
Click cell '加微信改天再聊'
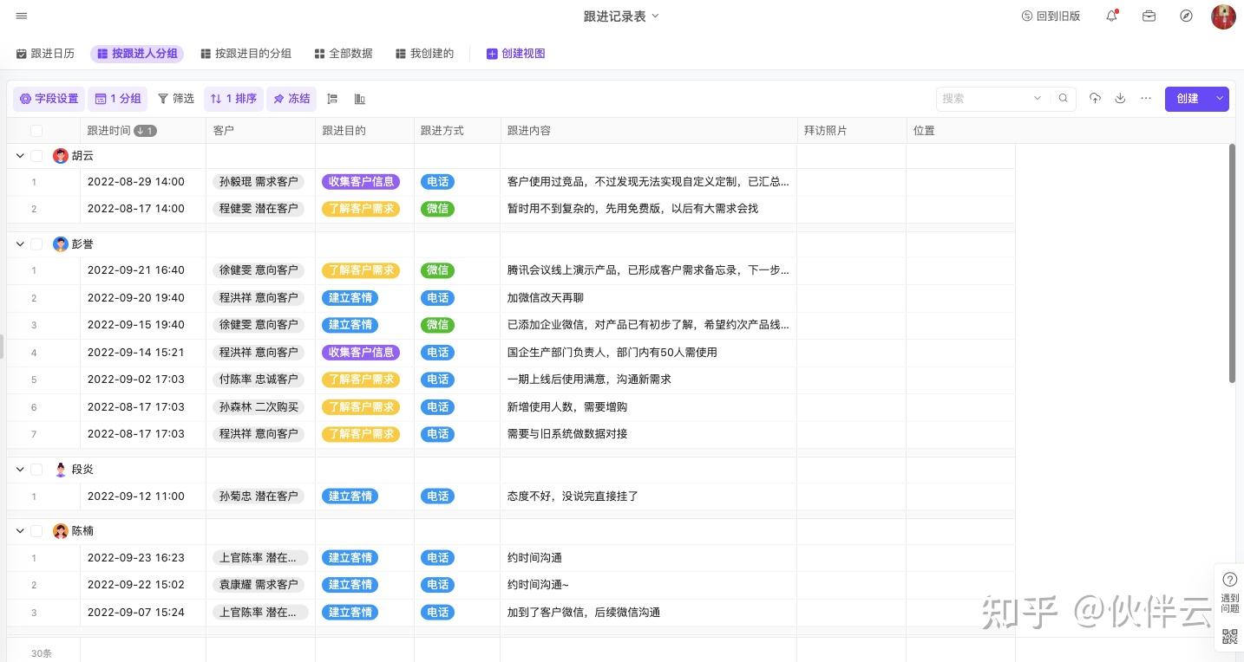648,298
